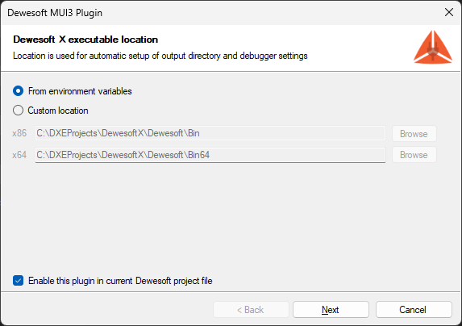
Task: Go to the Next wizard step
Action: 331,310
